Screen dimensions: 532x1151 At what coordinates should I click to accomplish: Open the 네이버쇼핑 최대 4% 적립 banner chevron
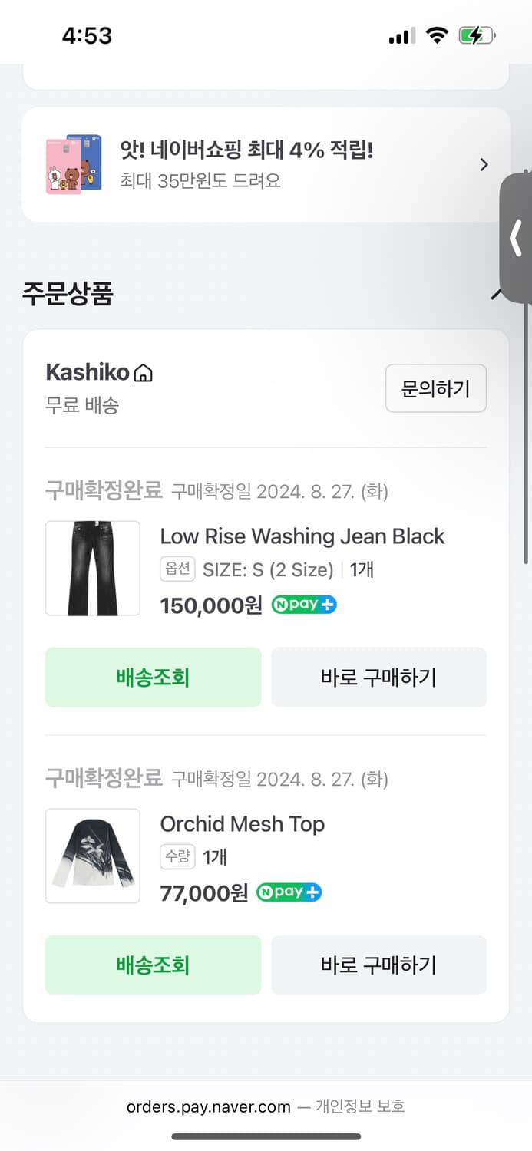(x=484, y=164)
